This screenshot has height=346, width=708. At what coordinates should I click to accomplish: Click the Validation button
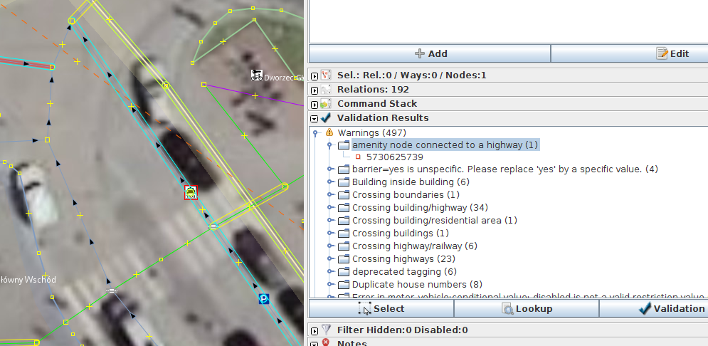click(671, 308)
